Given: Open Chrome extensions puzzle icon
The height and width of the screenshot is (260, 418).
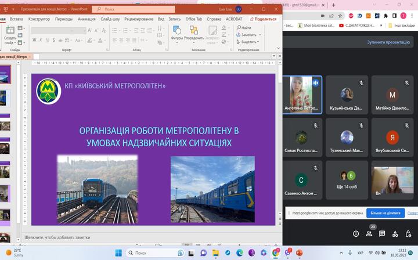Looking at the screenshot, I should click(x=385, y=16).
